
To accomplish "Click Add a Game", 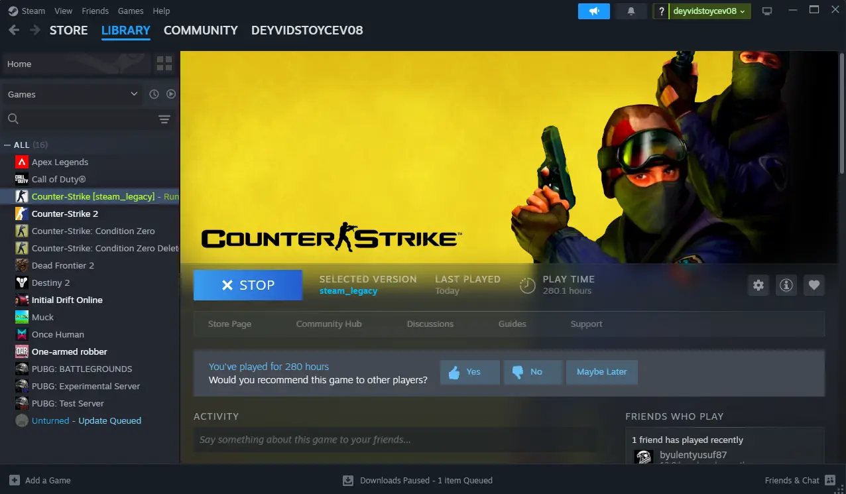I will click(x=40, y=480).
